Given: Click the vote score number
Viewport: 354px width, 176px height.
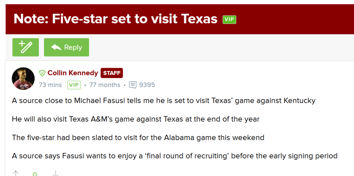Looking at the screenshot, I should [x=35, y=174].
